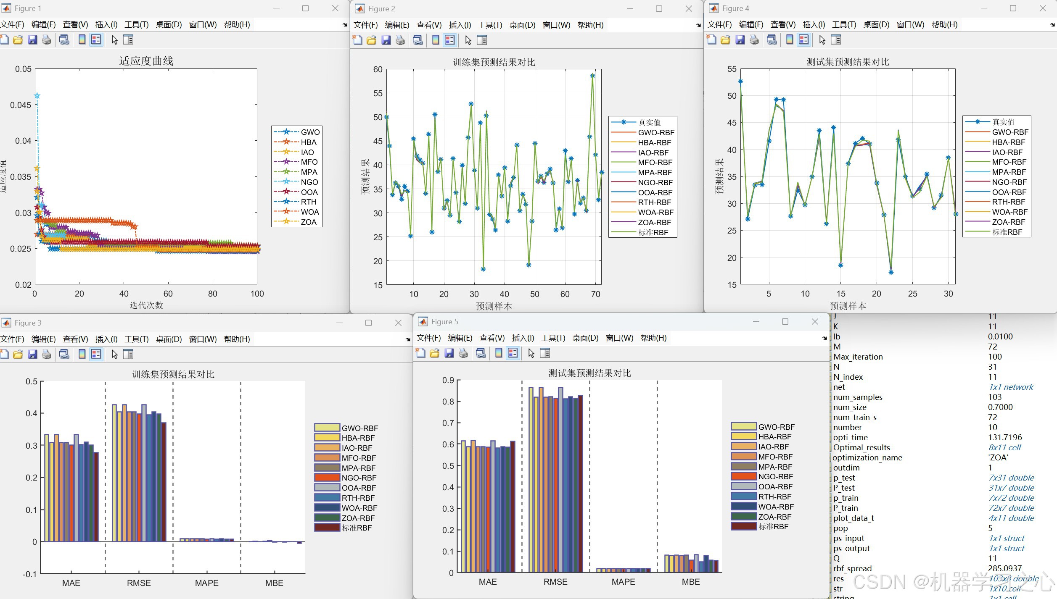Click Print icon in Figure 2 toolbar
The image size is (1057, 599).
(400, 40)
